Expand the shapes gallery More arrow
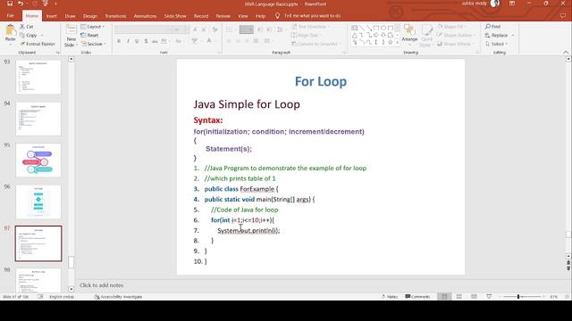This screenshot has height=321, width=572. click(x=397, y=43)
